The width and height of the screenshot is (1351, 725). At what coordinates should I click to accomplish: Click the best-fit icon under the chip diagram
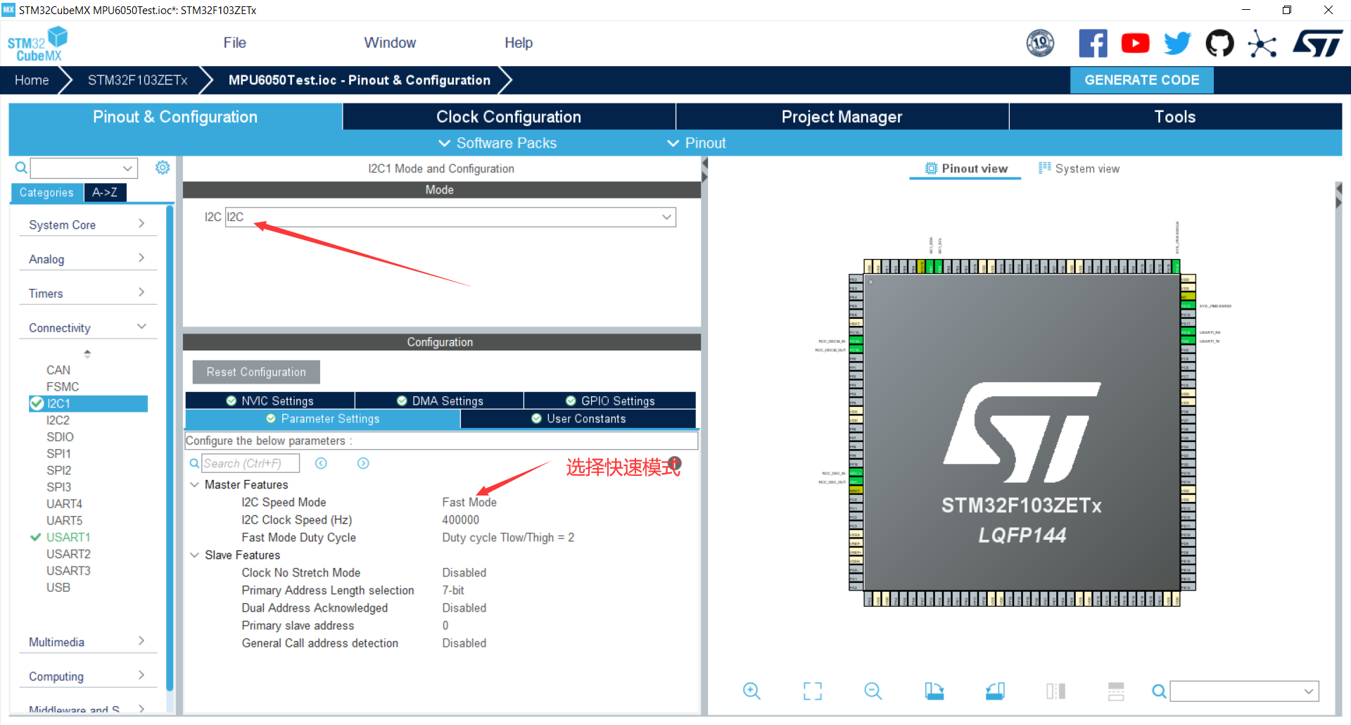coord(812,691)
